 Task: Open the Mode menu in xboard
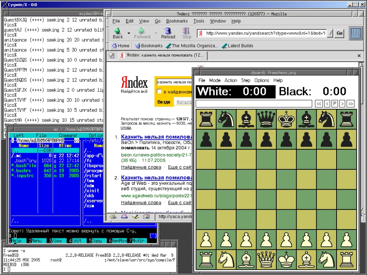(x=215, y=80)
